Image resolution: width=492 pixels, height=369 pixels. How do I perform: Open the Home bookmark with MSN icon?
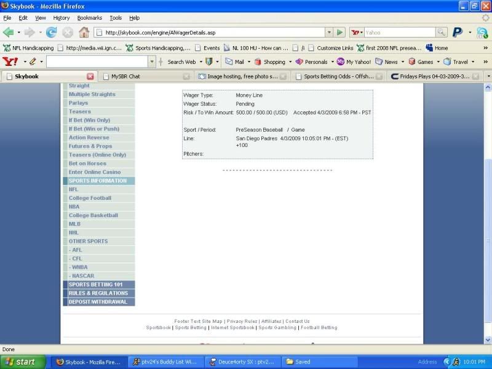pos(437,48)
